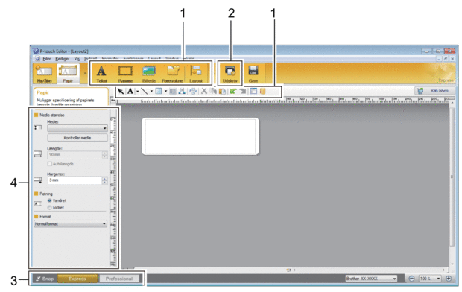462x292 pixels.
Task: Select the Lodret radio button
Action: (x=49, y=207)
